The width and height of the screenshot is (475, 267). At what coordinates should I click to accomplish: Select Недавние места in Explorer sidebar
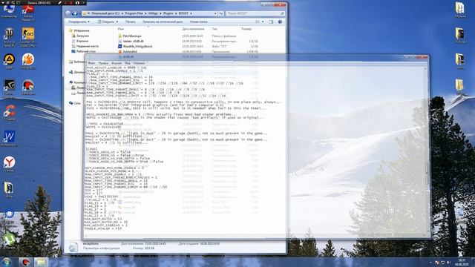[85, 46]
